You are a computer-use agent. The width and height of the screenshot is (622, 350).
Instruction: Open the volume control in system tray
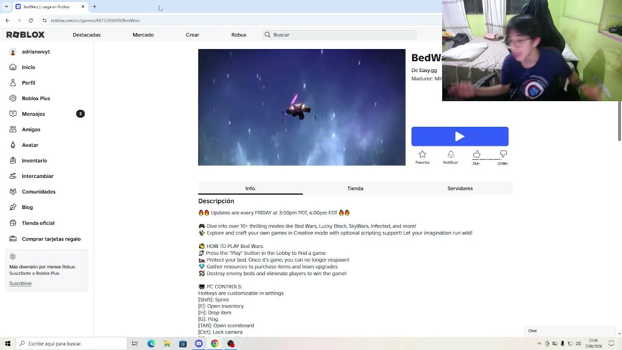click(578, 344)
